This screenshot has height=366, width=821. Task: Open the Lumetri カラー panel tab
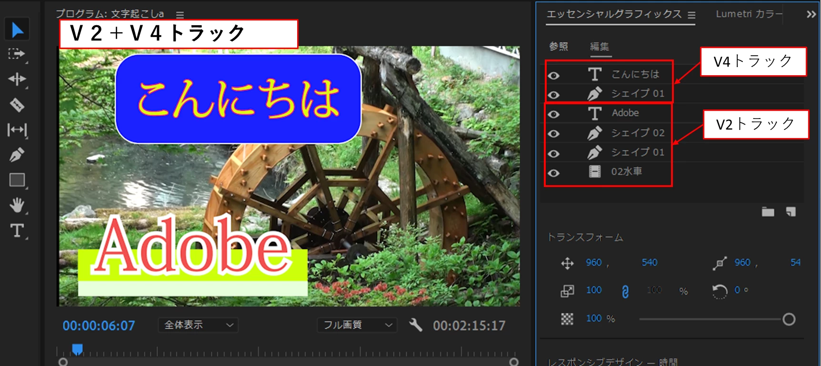[749, 14]
